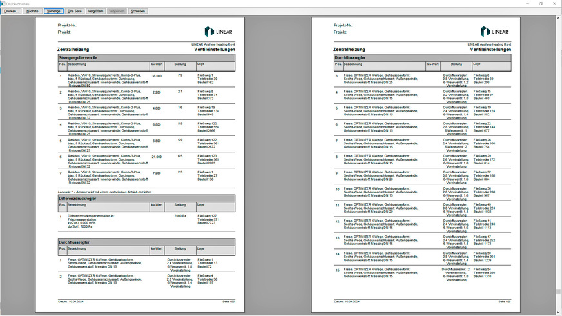Click the text Fließweg 54
Image resolution: width=562 pixels, height=316 pixels.
point(482,269)
